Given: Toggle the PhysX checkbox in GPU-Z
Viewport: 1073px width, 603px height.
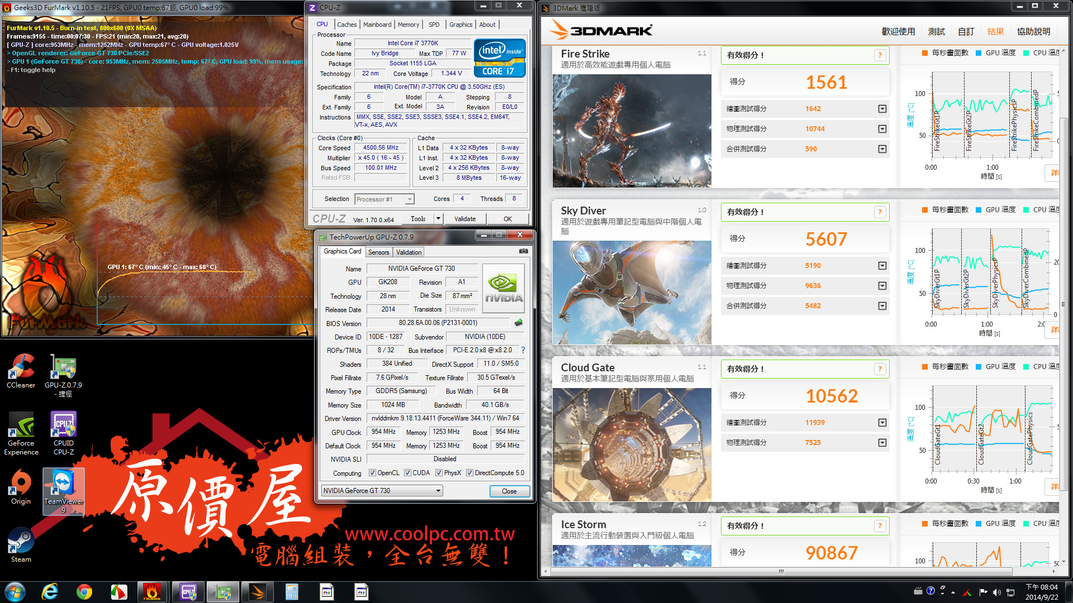Looking at the screenshot, I should 439,473.
